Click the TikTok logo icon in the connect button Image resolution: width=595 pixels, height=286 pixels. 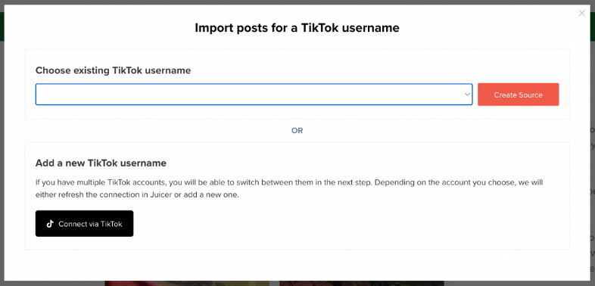click(x=50, y=224)
